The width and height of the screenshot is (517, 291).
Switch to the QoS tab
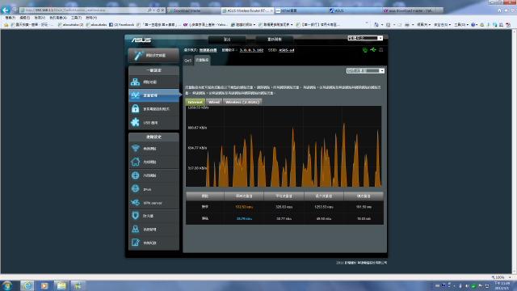tap(188, 61)
